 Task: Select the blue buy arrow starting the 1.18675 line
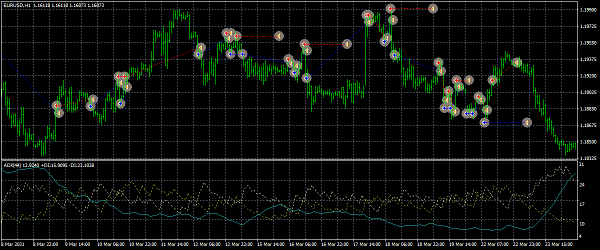pos(484,122)
